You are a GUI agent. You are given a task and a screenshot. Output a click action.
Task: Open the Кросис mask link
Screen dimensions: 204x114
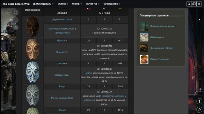click(62, 110)
